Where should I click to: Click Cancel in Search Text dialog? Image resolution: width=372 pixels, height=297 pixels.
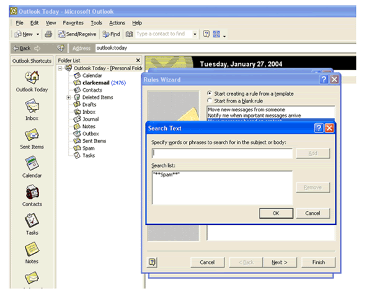(x=312, y=213)
